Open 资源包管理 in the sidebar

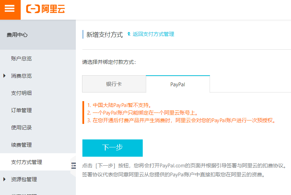(24, 179)
